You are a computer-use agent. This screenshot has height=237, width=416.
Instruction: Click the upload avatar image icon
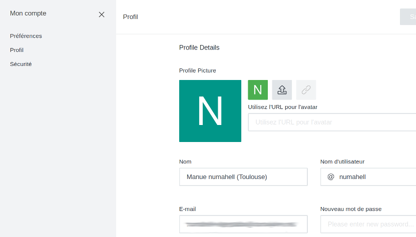point(282,90)
